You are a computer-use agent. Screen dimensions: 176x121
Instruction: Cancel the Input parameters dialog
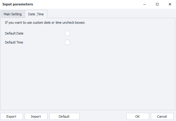pyautogui.click(x=162, y=116)
